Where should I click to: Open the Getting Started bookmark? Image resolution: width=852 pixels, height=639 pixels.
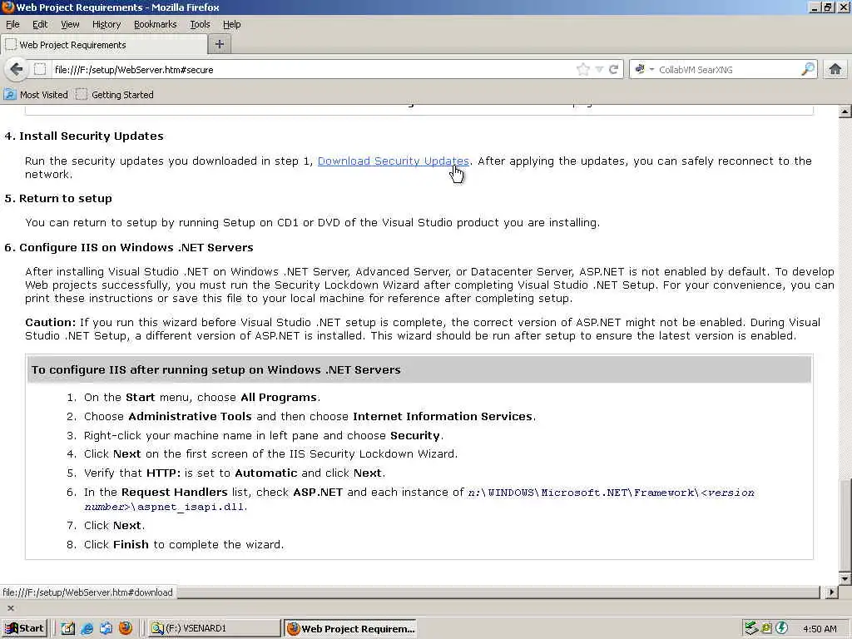(x=115, y=95)
